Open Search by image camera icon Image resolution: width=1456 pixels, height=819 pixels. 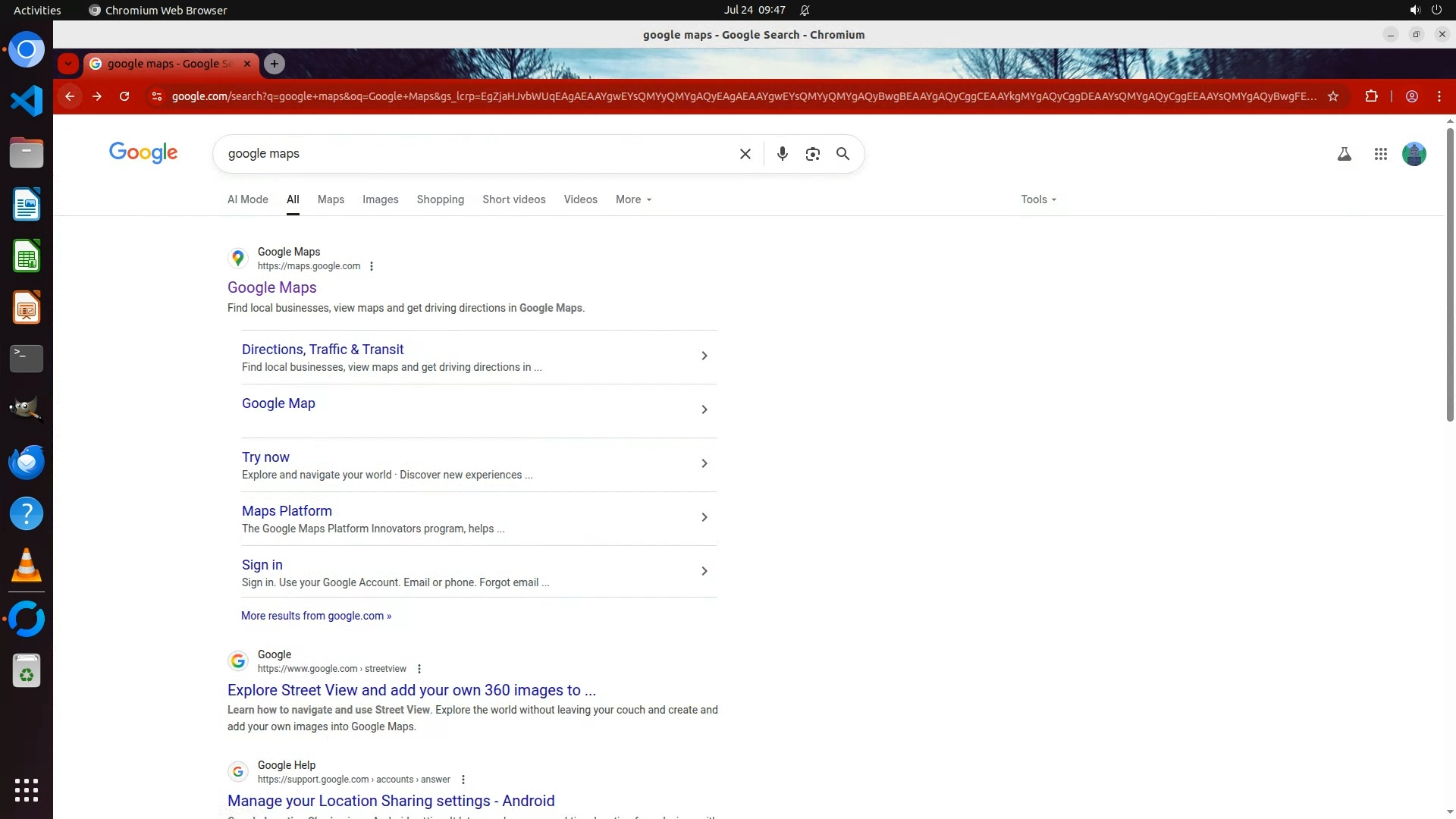coord(812,154)
